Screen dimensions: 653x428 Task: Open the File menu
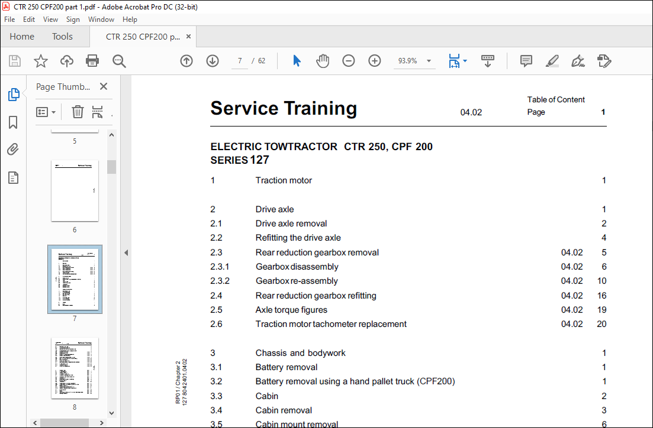[9, 20]
